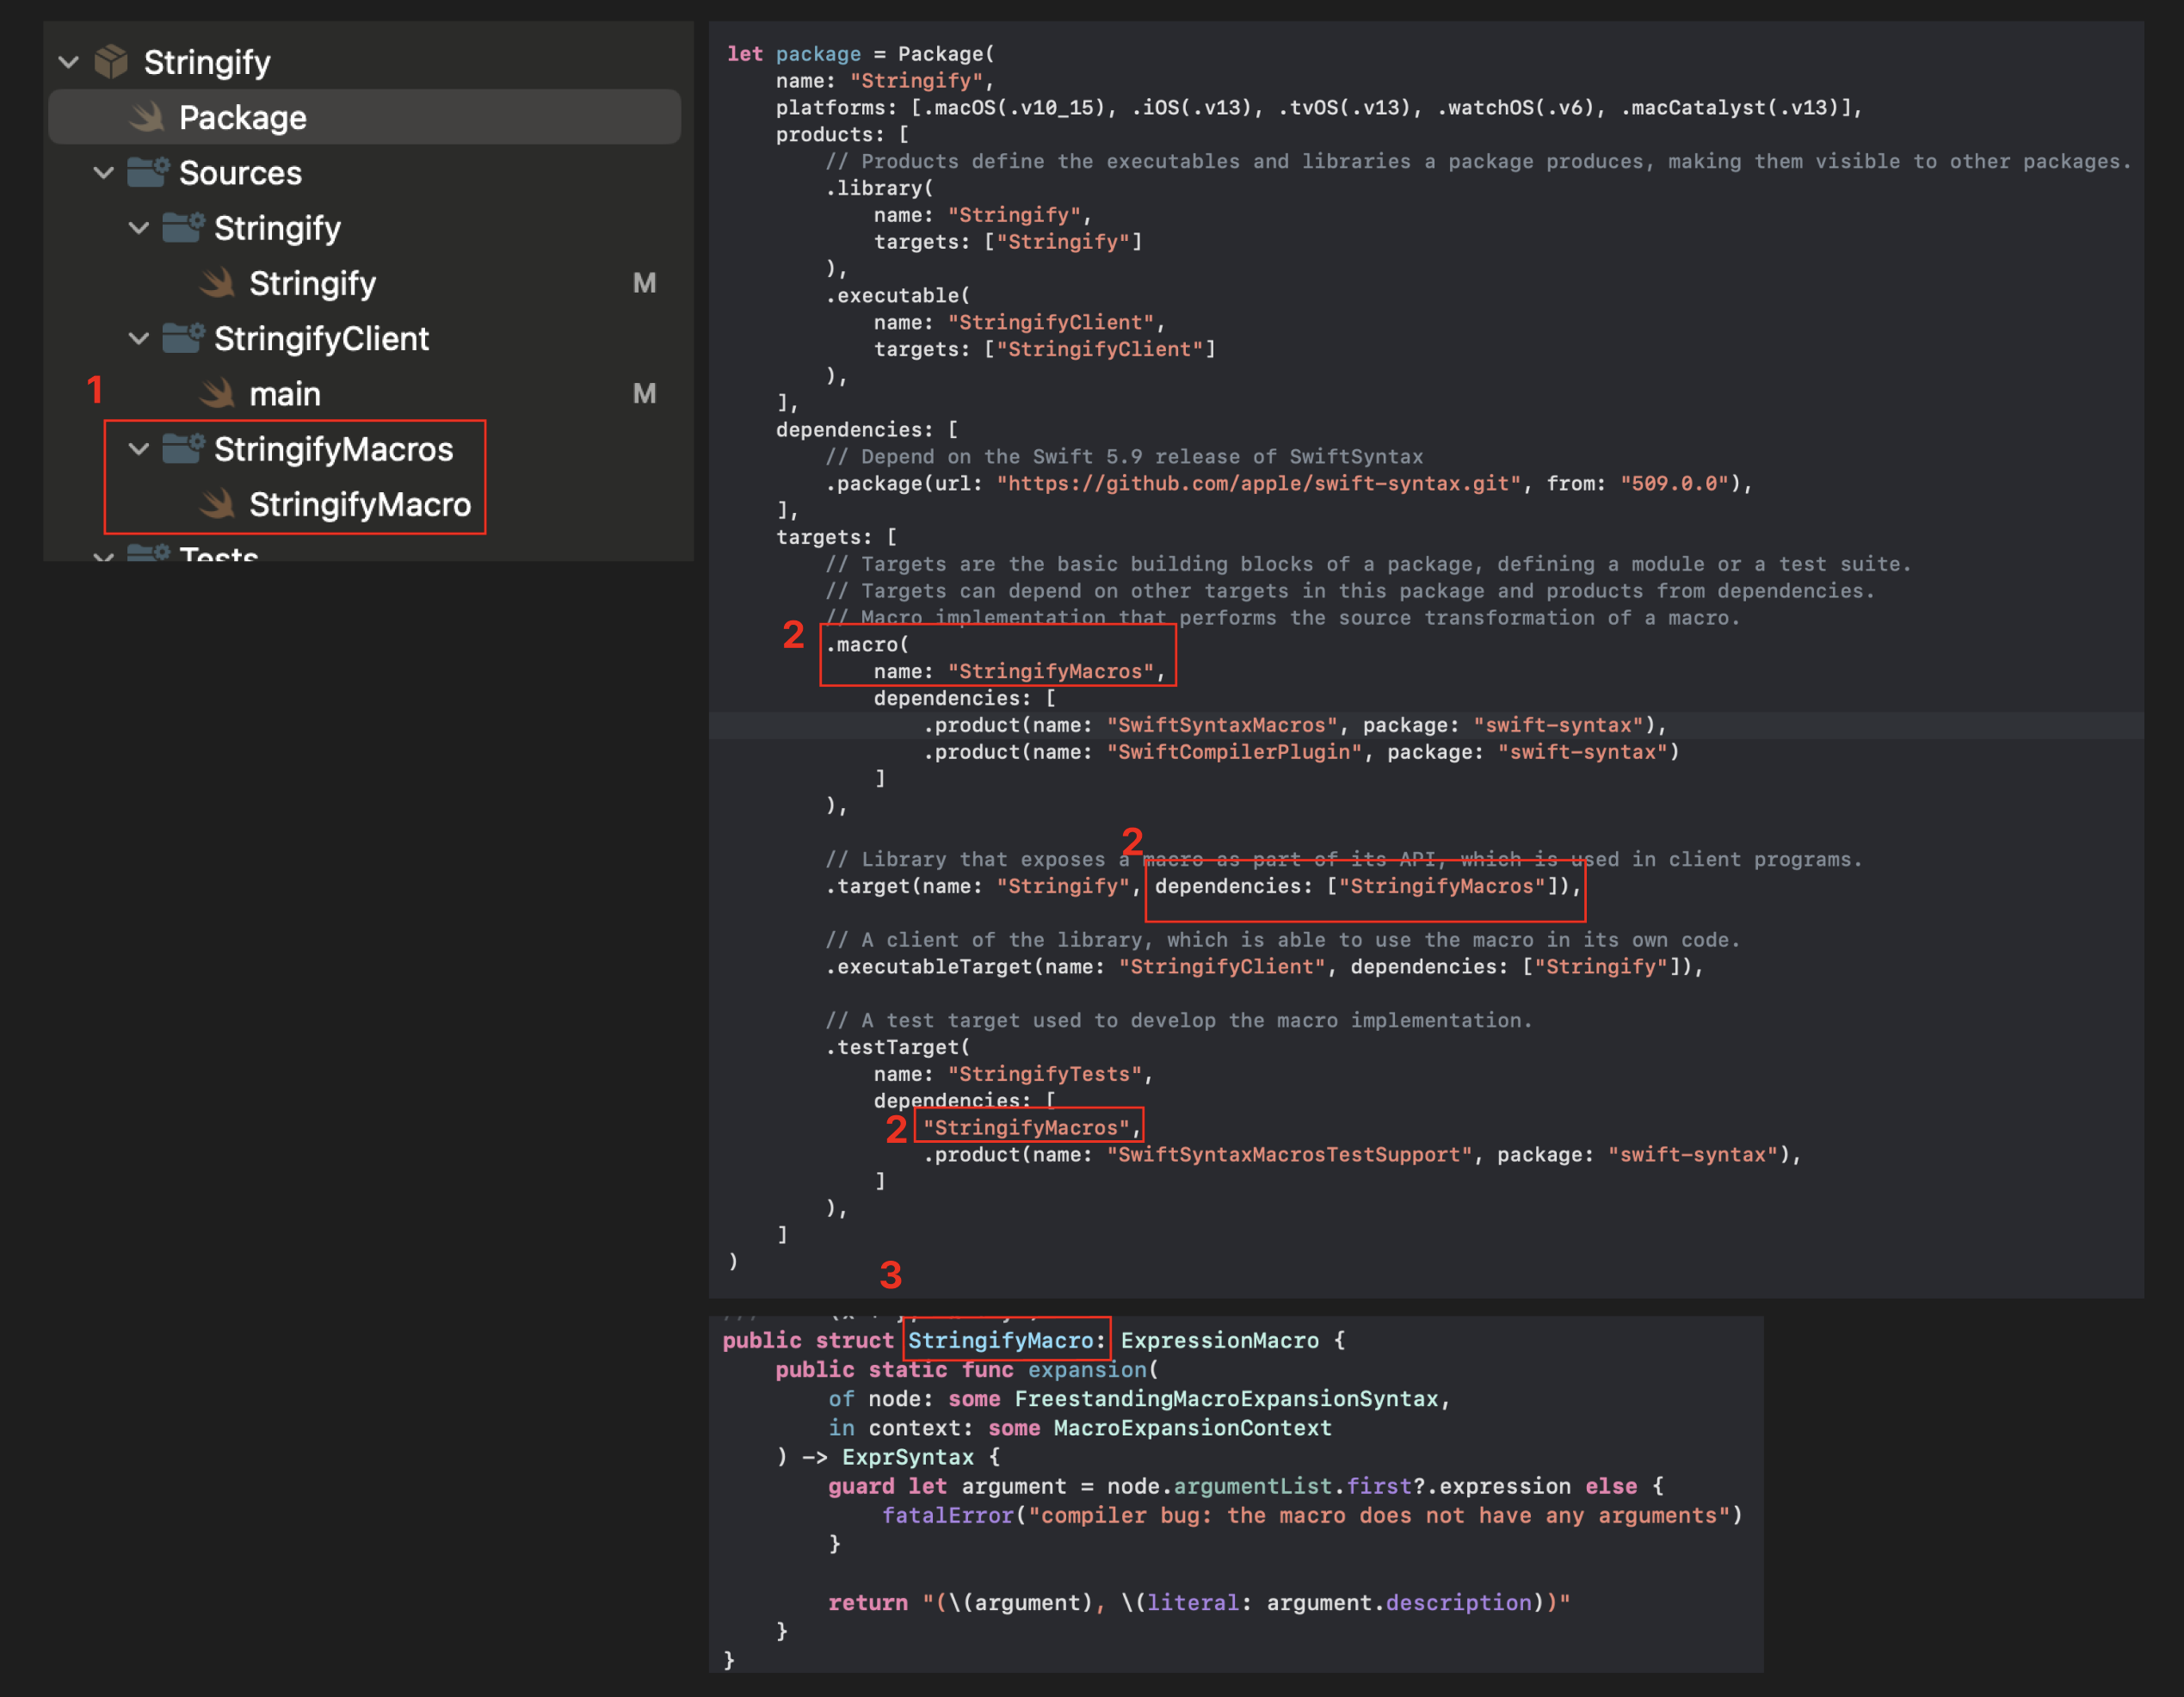Collapse the StringifyMacros folder chevron

[139, 449]
